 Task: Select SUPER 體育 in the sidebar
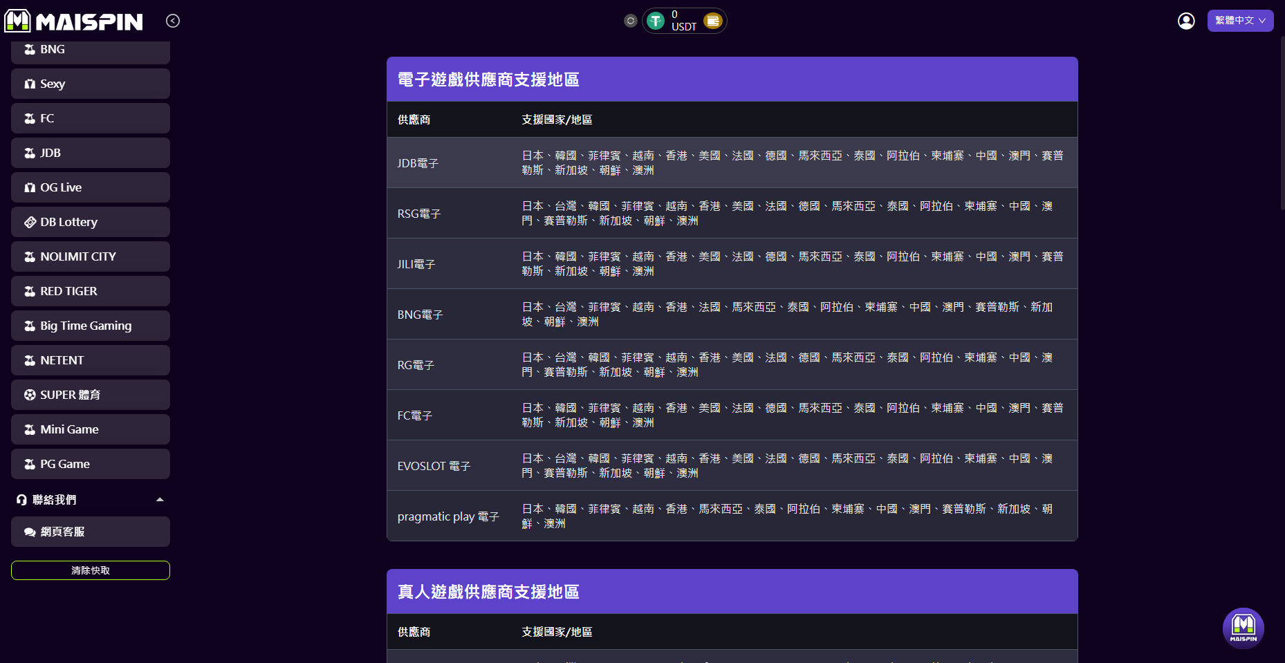coord(91,395)
